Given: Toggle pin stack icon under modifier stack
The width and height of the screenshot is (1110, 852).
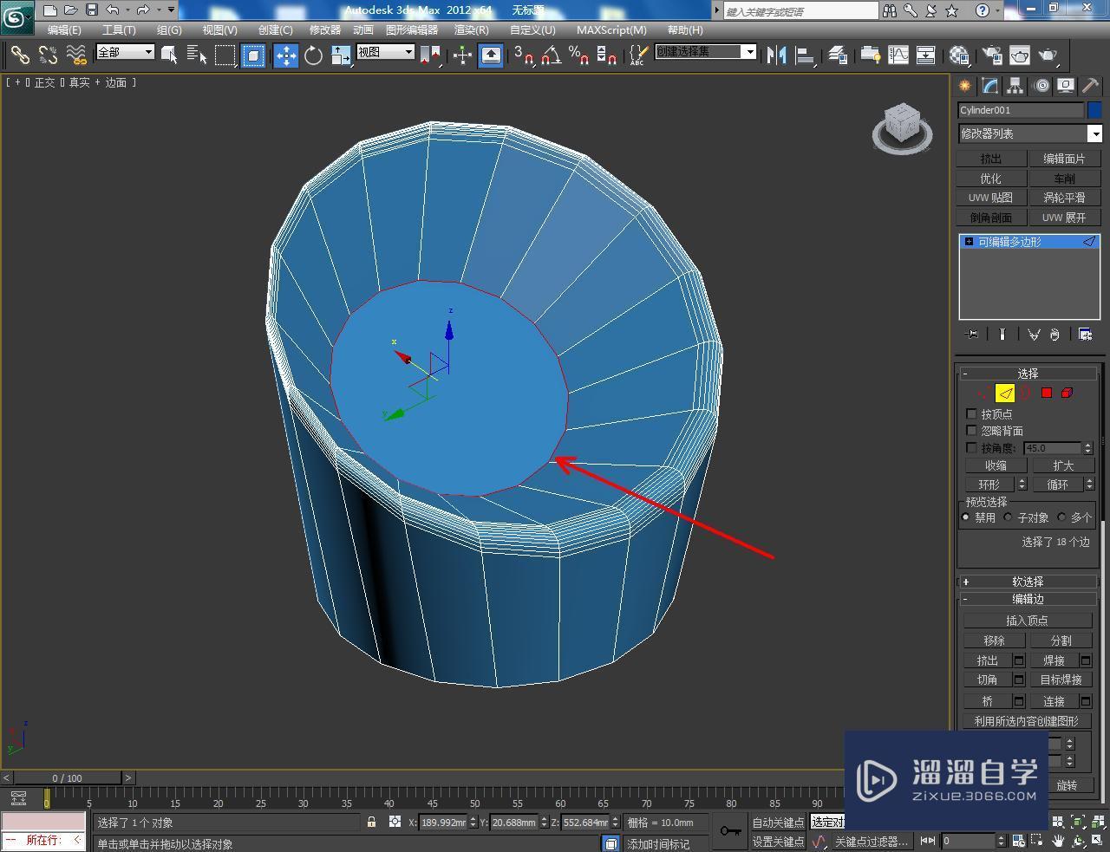Looking at the screenshot, I should pos(972,335).
